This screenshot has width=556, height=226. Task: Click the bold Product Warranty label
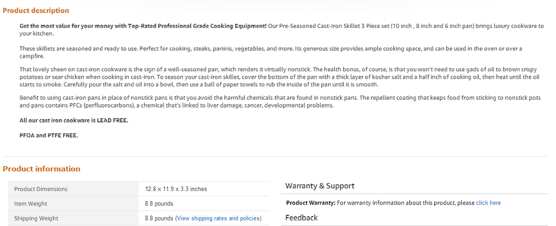coord(310,203)
